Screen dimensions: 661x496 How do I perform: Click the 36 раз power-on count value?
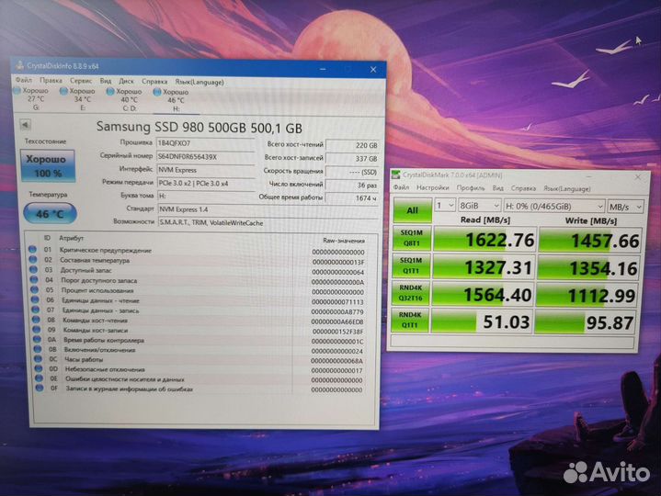pyautogui.click(x=352, y=186)
